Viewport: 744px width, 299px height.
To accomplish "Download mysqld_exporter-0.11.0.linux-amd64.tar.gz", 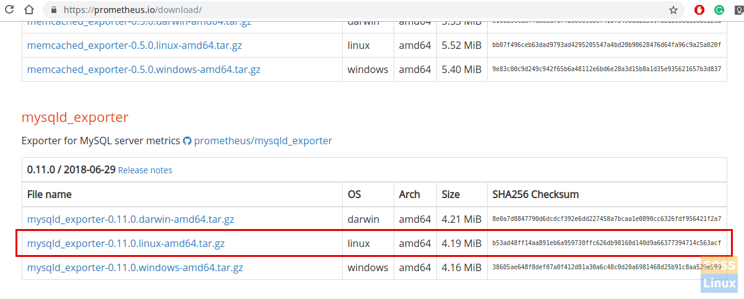I will tap(126, 244).
